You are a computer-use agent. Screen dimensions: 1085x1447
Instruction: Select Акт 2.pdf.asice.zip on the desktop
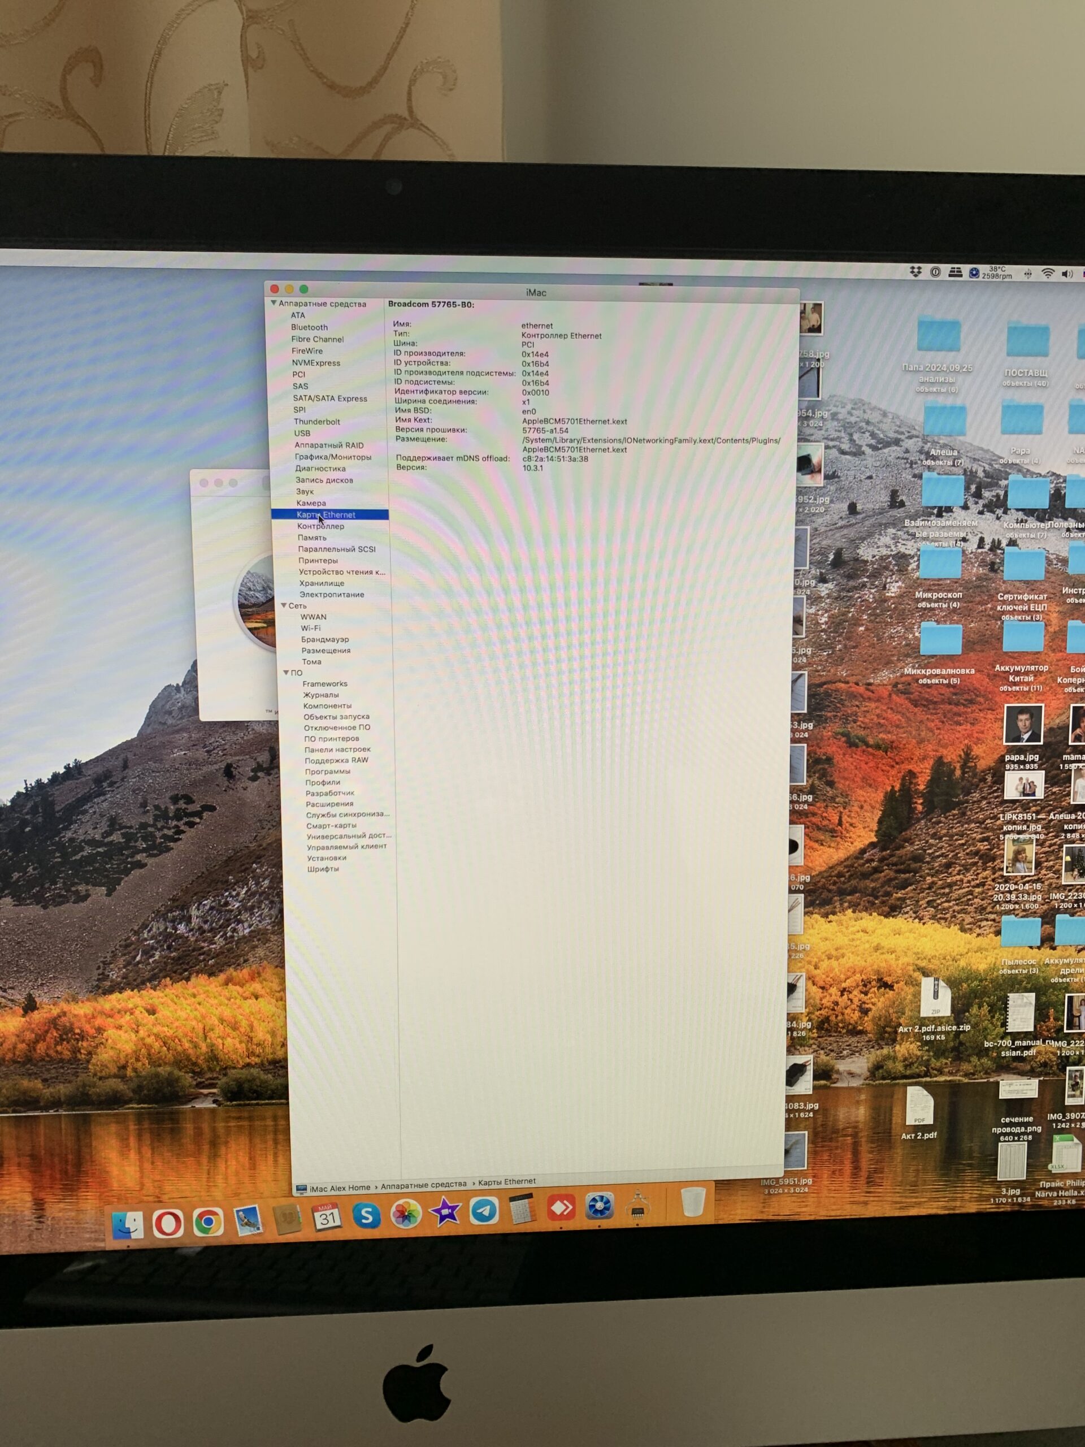click(x=935, y=998)
